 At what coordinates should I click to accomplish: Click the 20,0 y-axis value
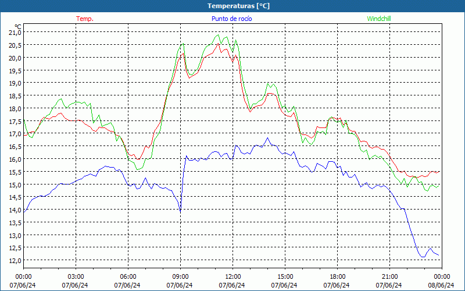16,58
